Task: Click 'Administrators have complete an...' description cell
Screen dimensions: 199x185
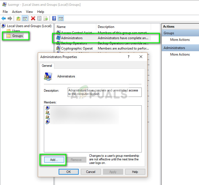Action: coord(123,38)
